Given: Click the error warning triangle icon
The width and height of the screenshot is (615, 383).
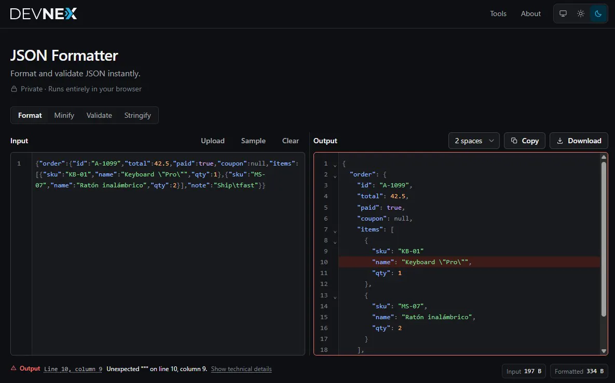Looking at the screenshot, I should 13,368.
